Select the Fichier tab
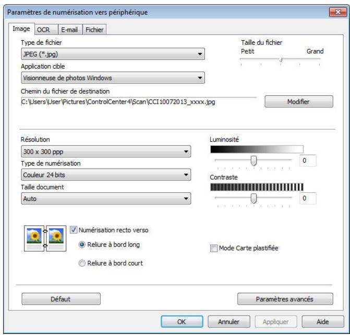The height and width of the screenshot is (335, 350). (x=94, y=30)
